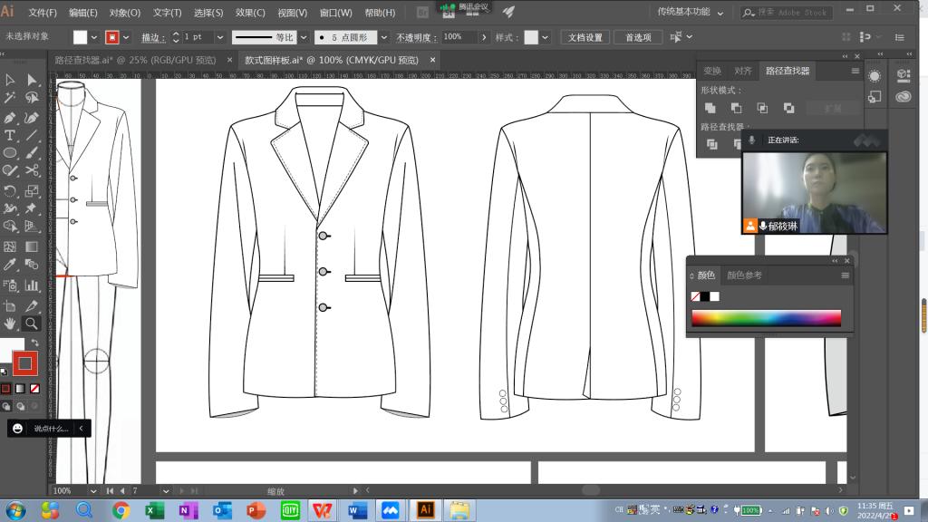Open the workspace switcher 传统基本功能 dropdown
This screenshot has width=928, height=522.
pyautogui.click(x=691, y=13)
